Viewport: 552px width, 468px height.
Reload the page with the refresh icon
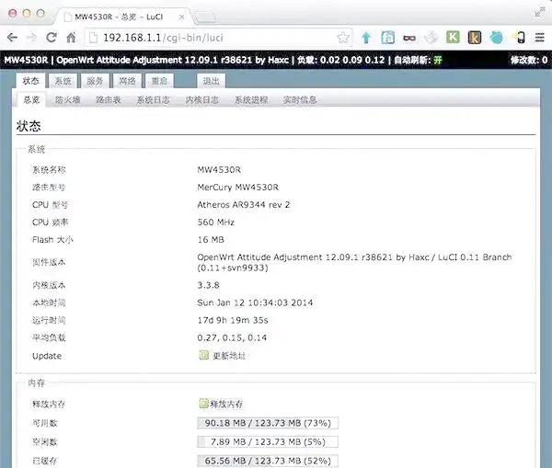click(x=52, y=38)
